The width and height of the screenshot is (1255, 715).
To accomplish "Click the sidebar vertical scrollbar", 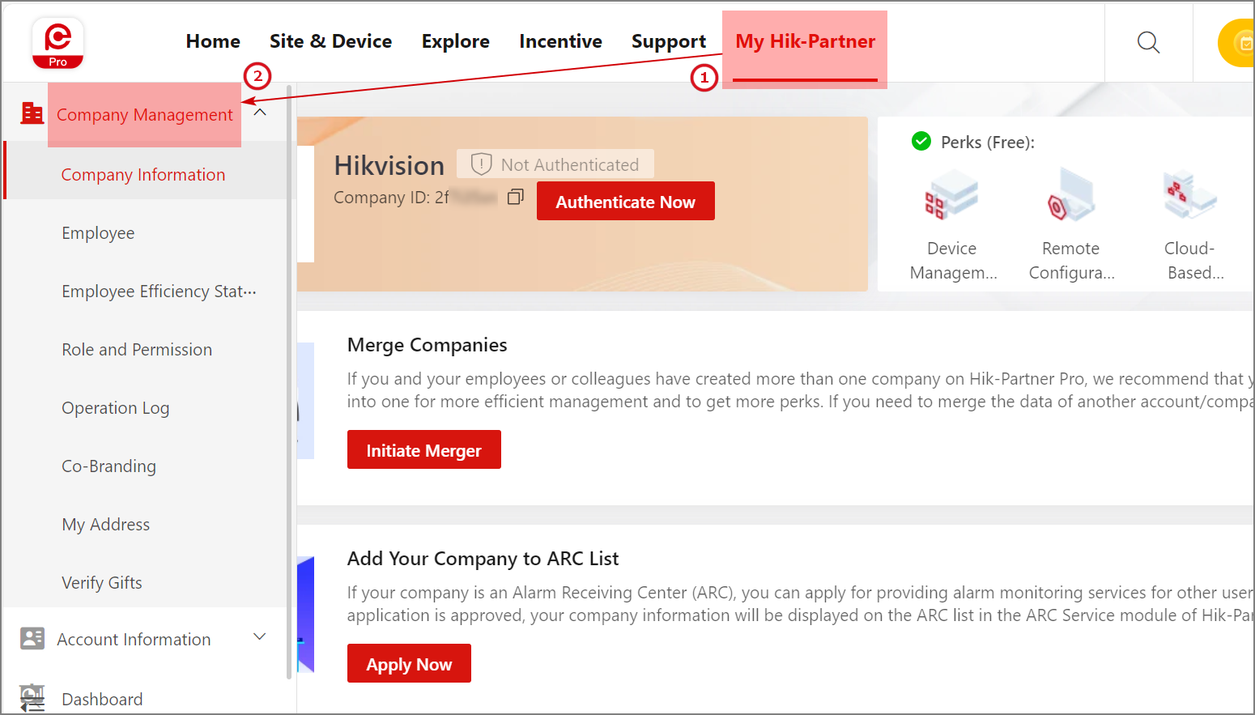I will (289, 381).
